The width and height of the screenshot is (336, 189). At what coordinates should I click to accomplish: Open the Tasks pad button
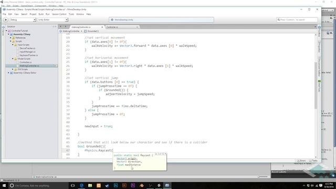click(313, 161)
